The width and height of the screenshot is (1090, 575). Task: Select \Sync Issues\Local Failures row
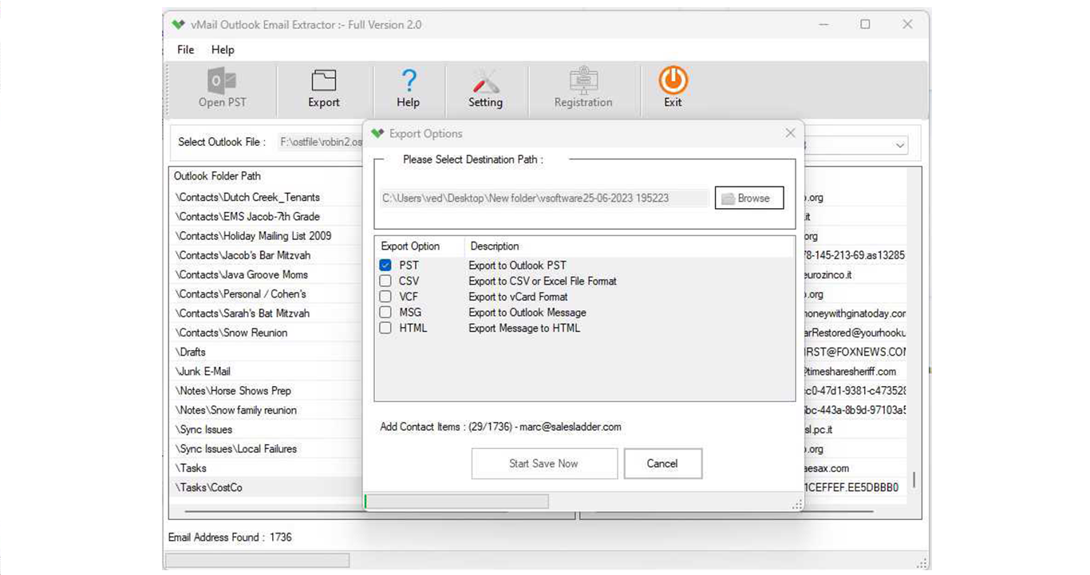[235, 449]
